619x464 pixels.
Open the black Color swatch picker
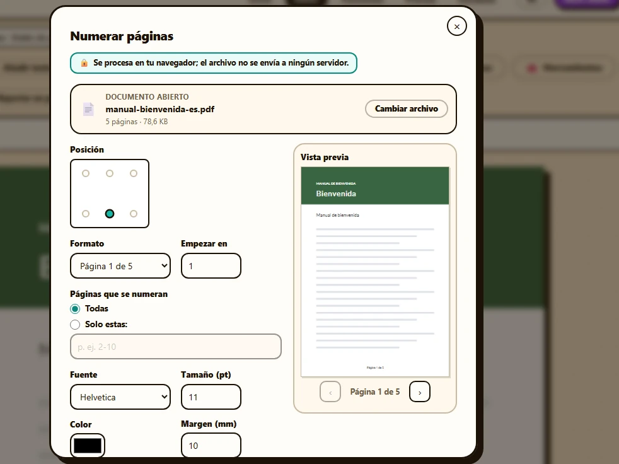[88, 446]
